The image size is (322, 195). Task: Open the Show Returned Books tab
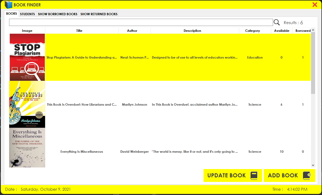tap(99, 14)
